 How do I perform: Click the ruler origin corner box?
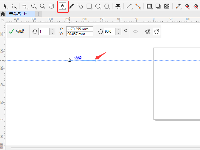pyautogui.click(x=2, y=20)
